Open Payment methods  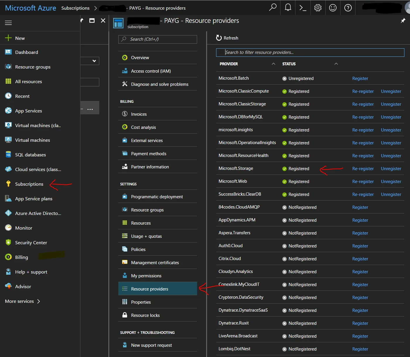(x=158, y=153)
